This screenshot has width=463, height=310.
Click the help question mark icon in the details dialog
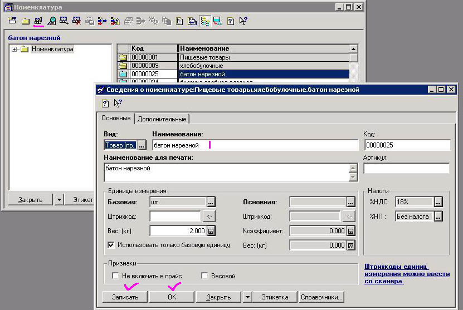tap(105, 103)
